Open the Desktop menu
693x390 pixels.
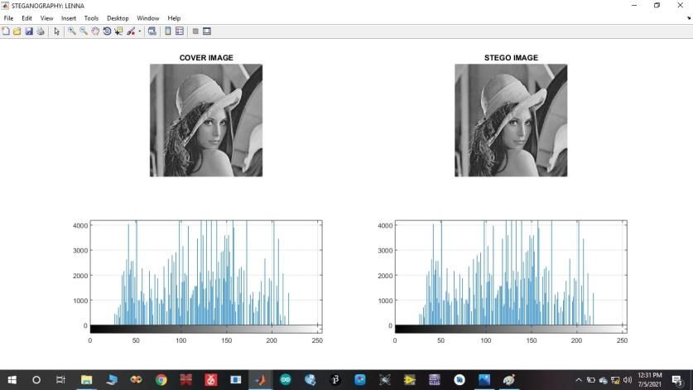(x=118, y=18)
